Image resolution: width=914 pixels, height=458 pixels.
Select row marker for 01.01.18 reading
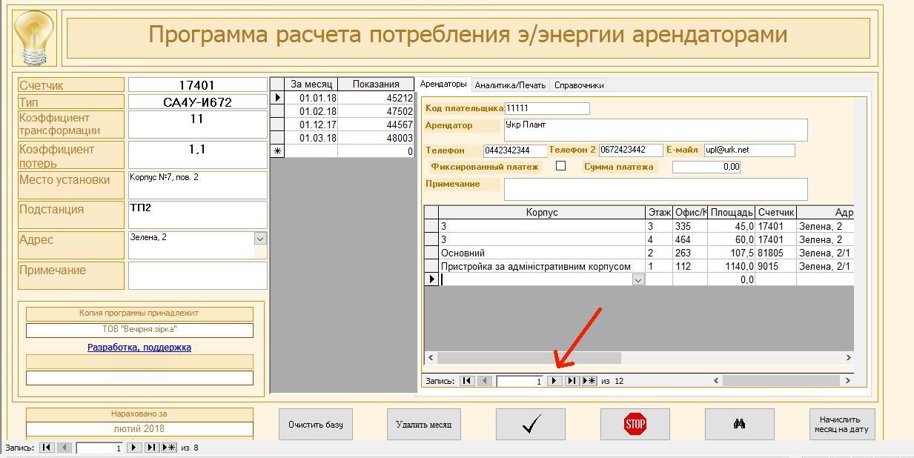[278, 98]
